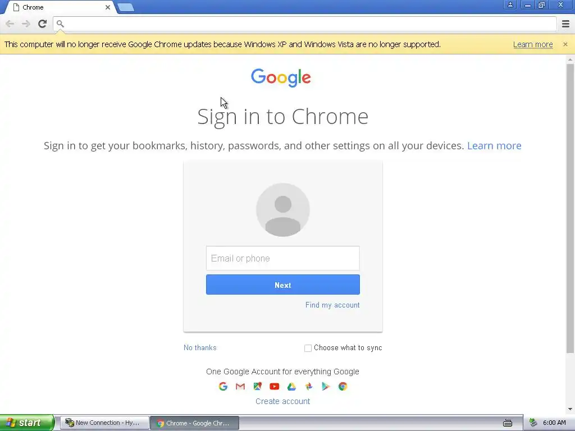Screen dimensions: 575x431
Task: Go forward using the forward arrow
Action: point(26,24)
